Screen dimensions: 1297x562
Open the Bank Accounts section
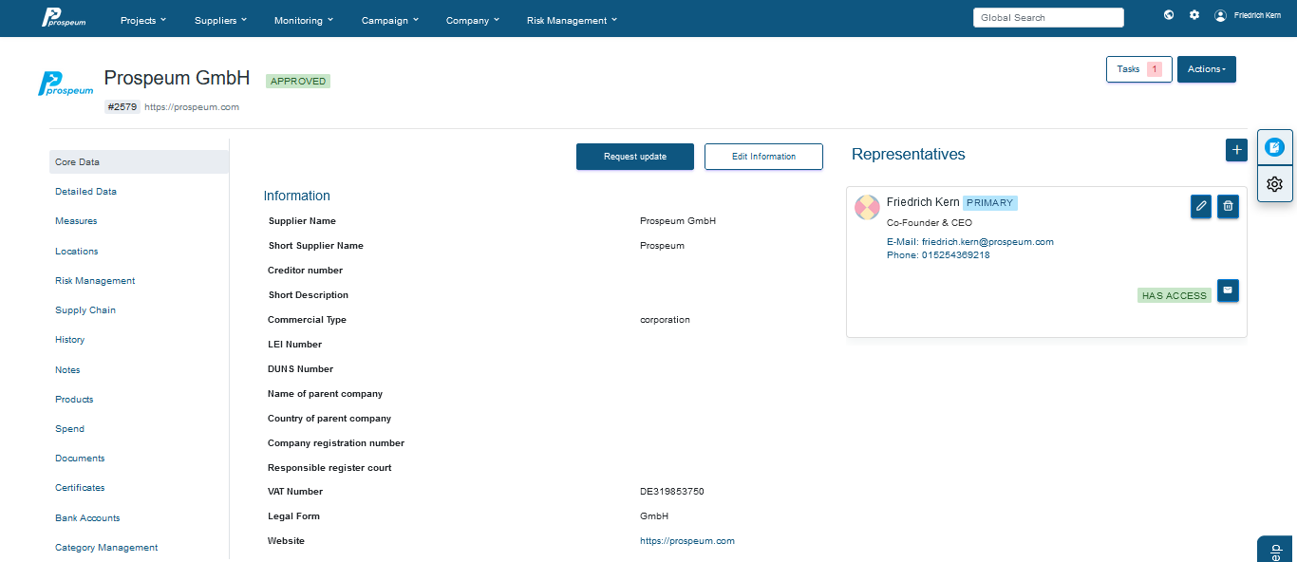87,518
